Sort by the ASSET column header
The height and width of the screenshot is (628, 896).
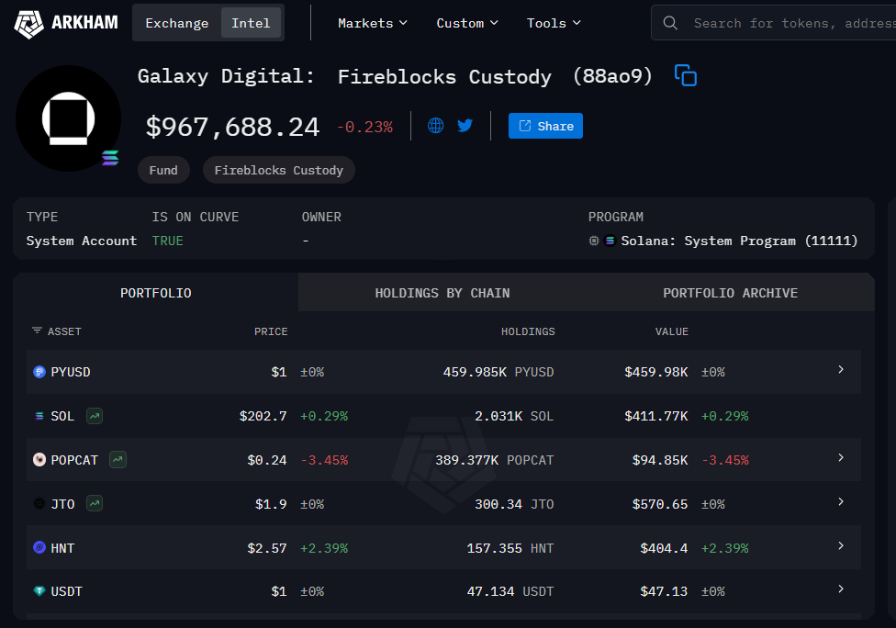(x=64, y=331)
